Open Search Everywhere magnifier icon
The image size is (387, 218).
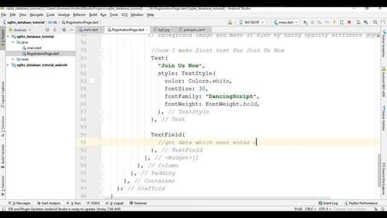pos(376,22)
